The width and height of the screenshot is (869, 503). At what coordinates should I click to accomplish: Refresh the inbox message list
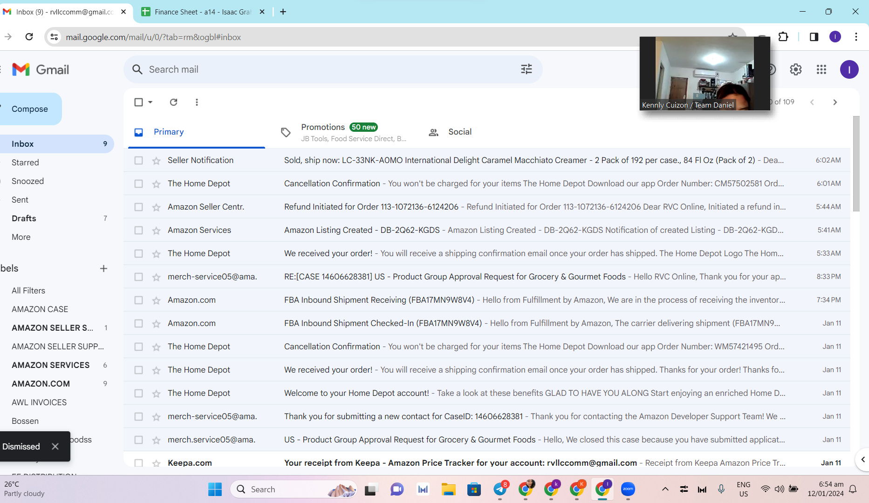tap(173, 102)
